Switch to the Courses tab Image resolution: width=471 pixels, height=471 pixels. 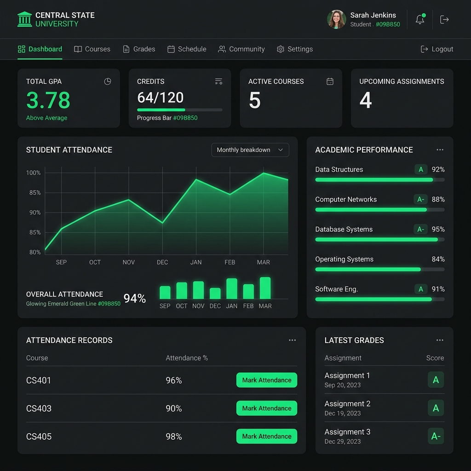pos(92,49)
